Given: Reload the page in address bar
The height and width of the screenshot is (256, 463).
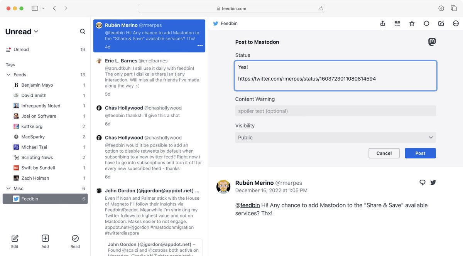Looking at the screenshot, I should [x=321, y=8].
